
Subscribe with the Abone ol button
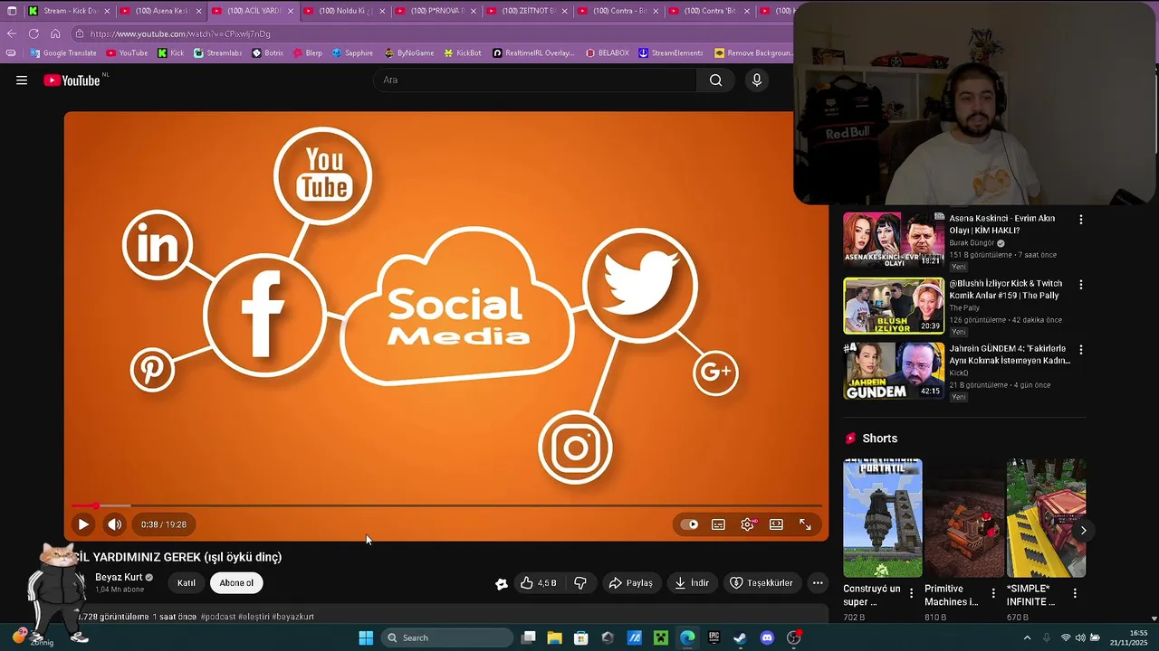[236, 583]
